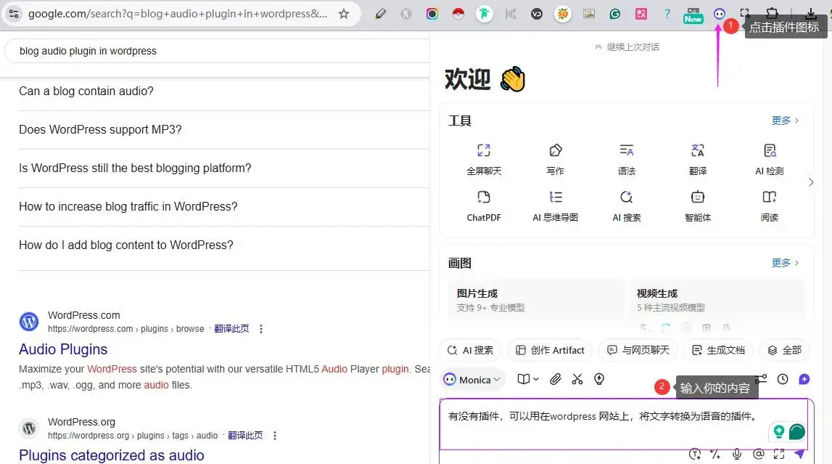Image resolution: width=832 pixels, height=464 pixels.
Task: Click the green lightbulb icon in chat input
Action: pos(779,431)
